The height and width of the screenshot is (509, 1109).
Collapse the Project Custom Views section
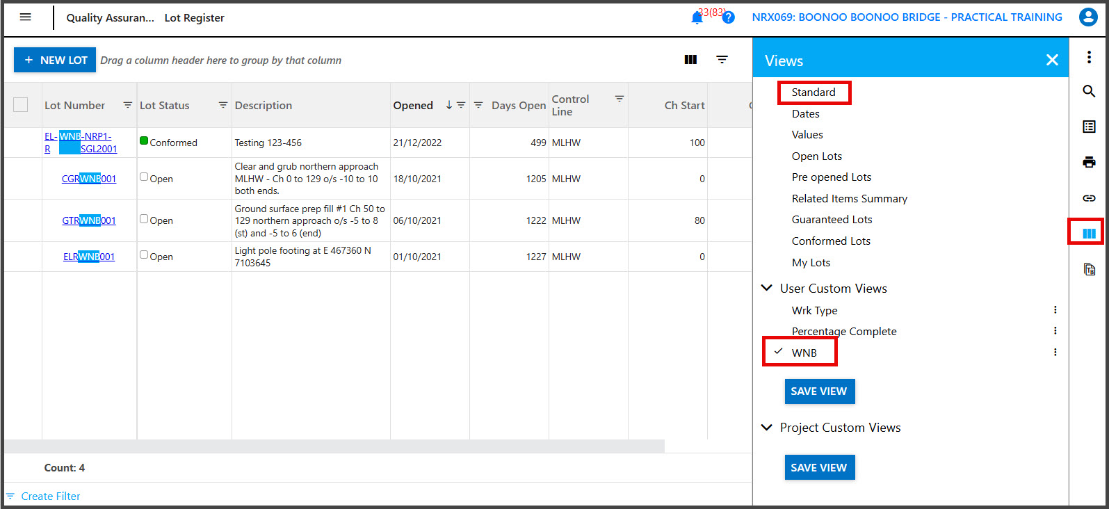[x=767, y=427]
